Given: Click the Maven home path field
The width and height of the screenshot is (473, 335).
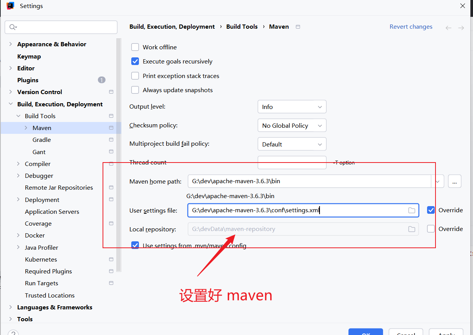Looking at the screenshot, I should point(310,181).
